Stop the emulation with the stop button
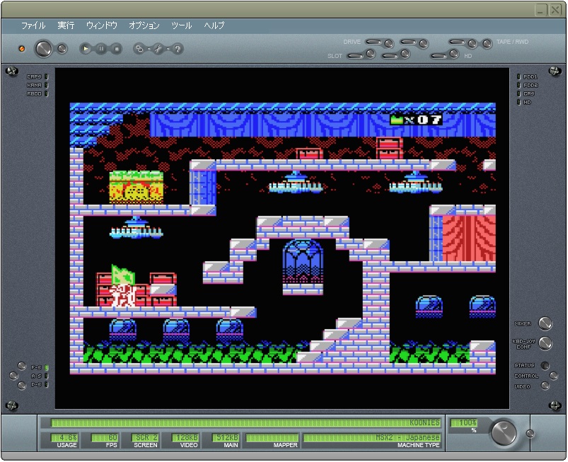 [x=116, y=49]
